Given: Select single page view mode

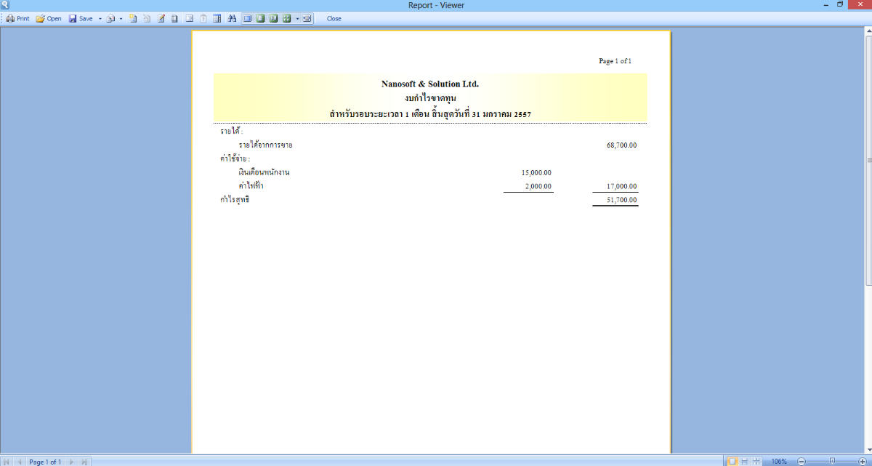Looking at the screenshot, I should pos(260,18).
